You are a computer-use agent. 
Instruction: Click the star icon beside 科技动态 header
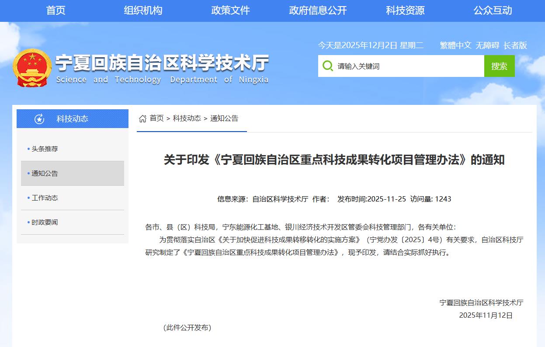(x=39, y=119)
